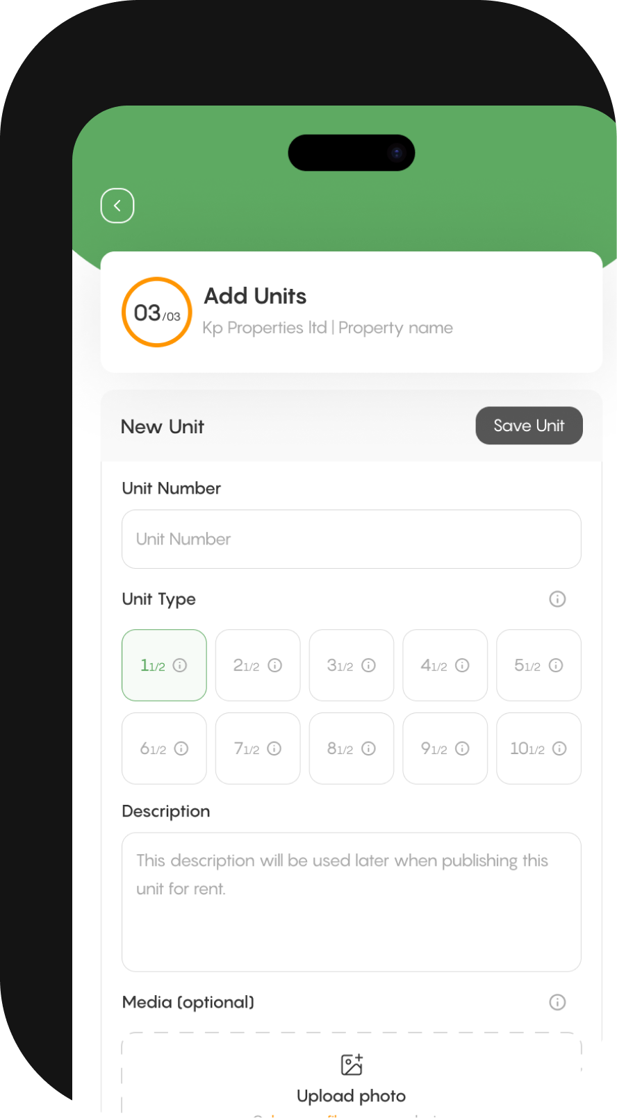617x1118 pixels.
Task: Tap the 03/03 step progress circle
Action: pos(157,312)
